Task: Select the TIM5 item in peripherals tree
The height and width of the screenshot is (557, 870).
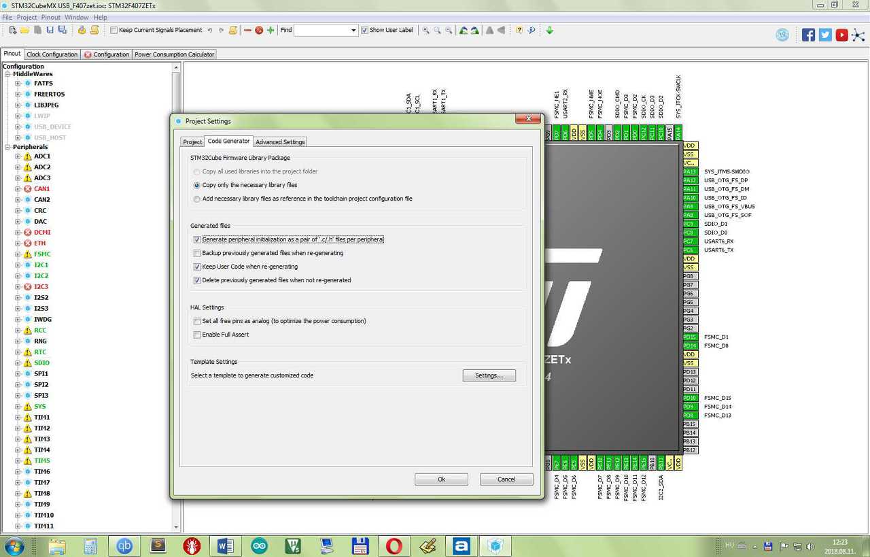Action: pos(42,461)
